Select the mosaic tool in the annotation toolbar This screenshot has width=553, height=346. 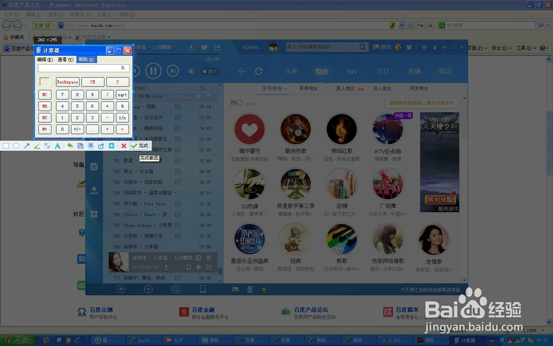pyautogui.click(x=46, y=146)
